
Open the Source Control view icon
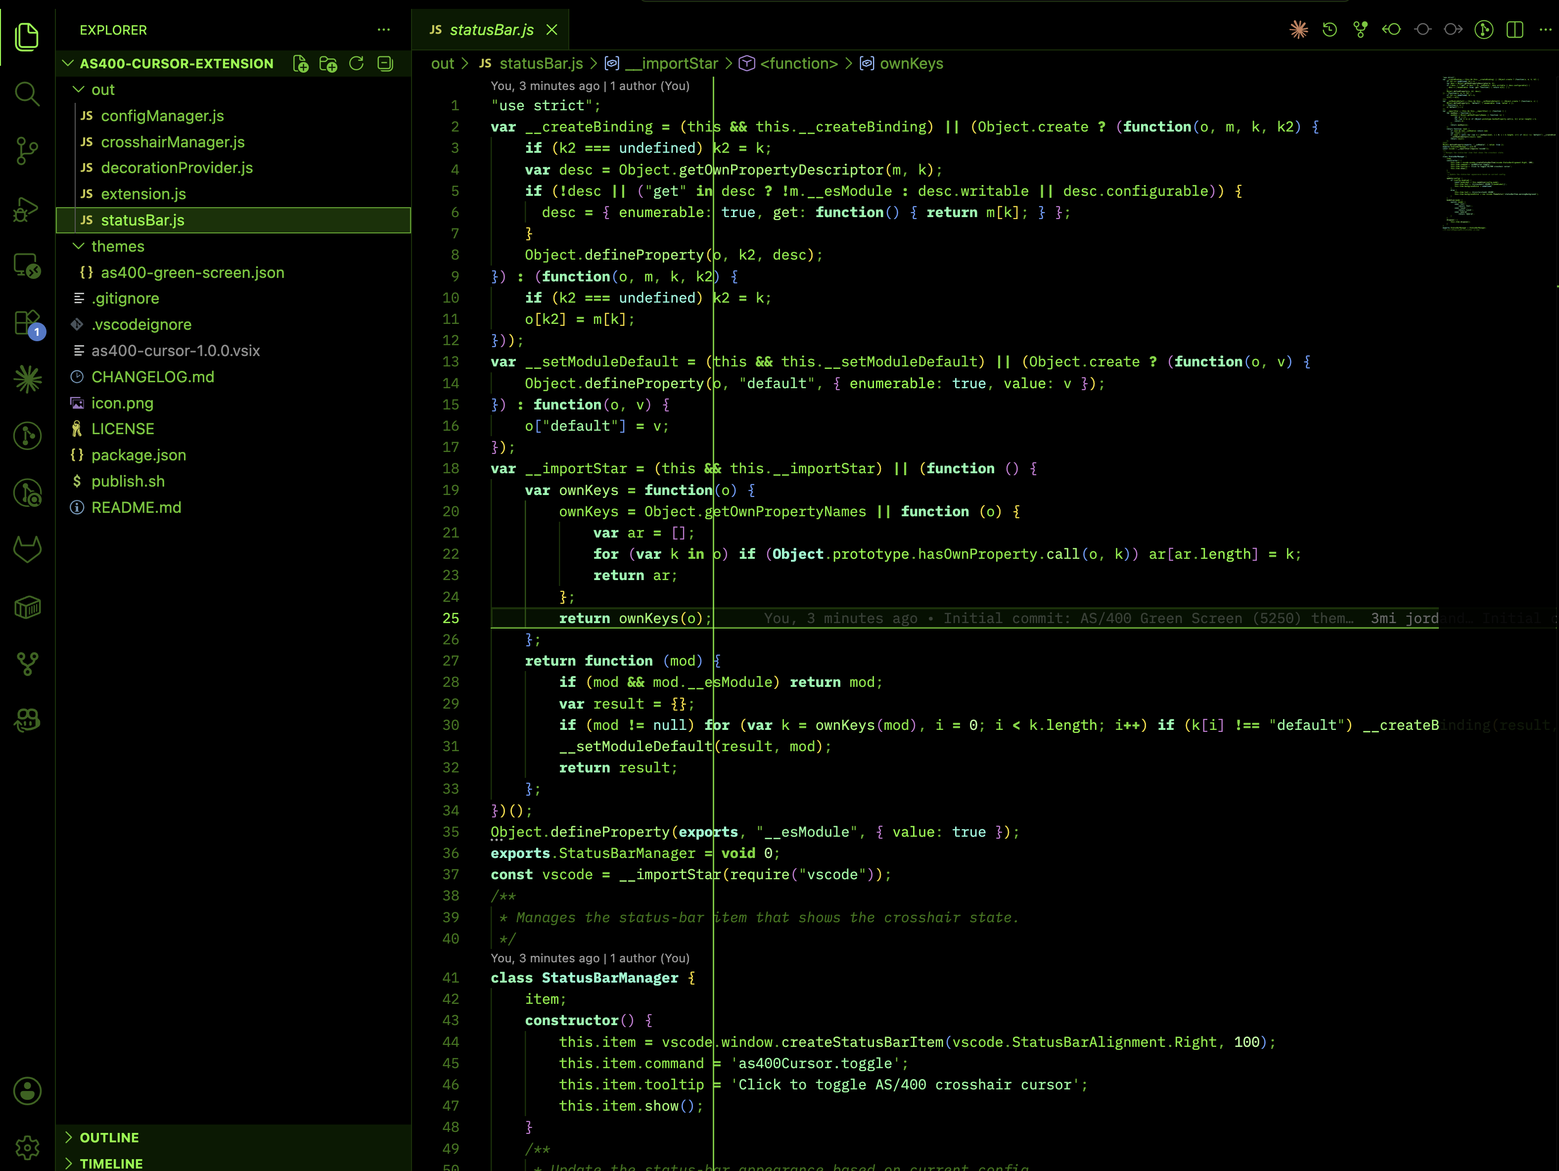(27, 151)
